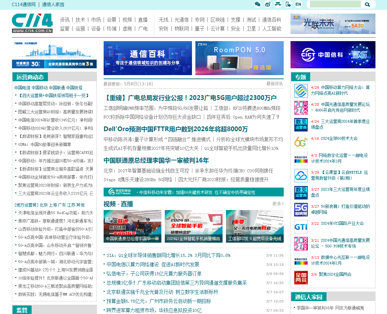Image resolution: width=387 pixels, height=314 pixels.
Task: Click the CICT 中国信科 5G banner
Action: pyautogui.click(x=333, y=55)
